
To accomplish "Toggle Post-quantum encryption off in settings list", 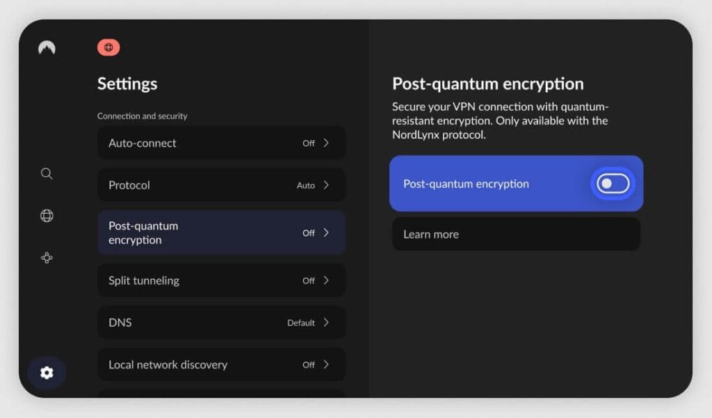I will point(221,232).
